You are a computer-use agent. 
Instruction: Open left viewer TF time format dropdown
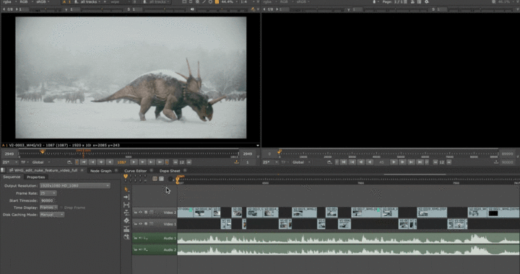pyautogui.click(x=25, y=162)
